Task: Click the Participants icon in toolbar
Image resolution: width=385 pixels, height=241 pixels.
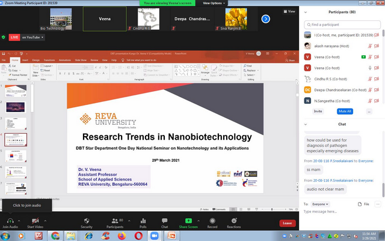Action: pos(115,221)
